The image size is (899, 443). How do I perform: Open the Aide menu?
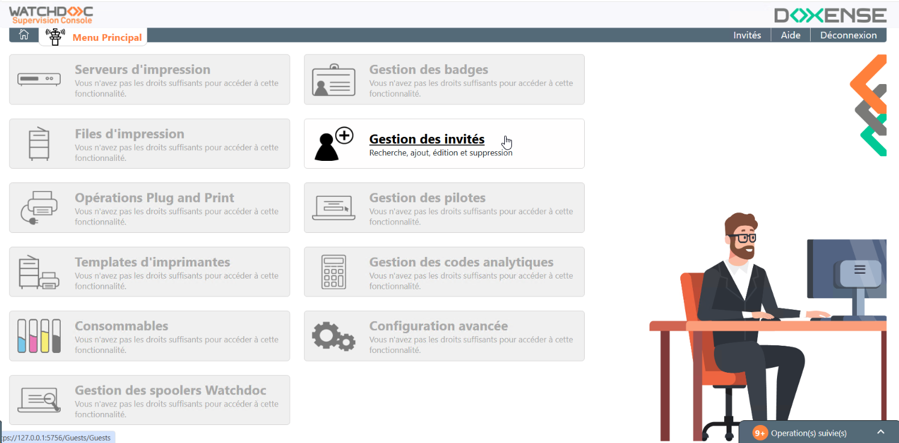pyautogui.click(x=790, y=35)
